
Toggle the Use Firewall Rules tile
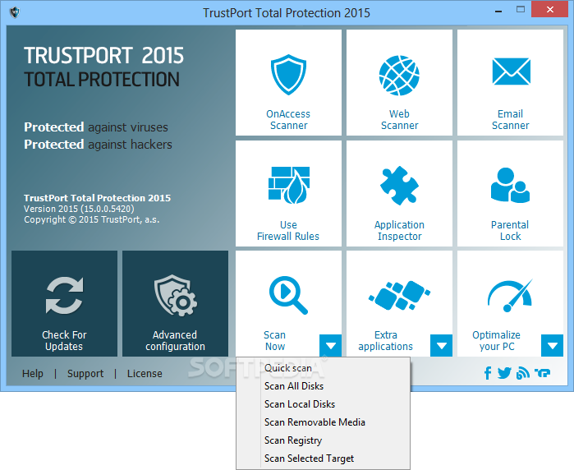[x=288, y=193]
